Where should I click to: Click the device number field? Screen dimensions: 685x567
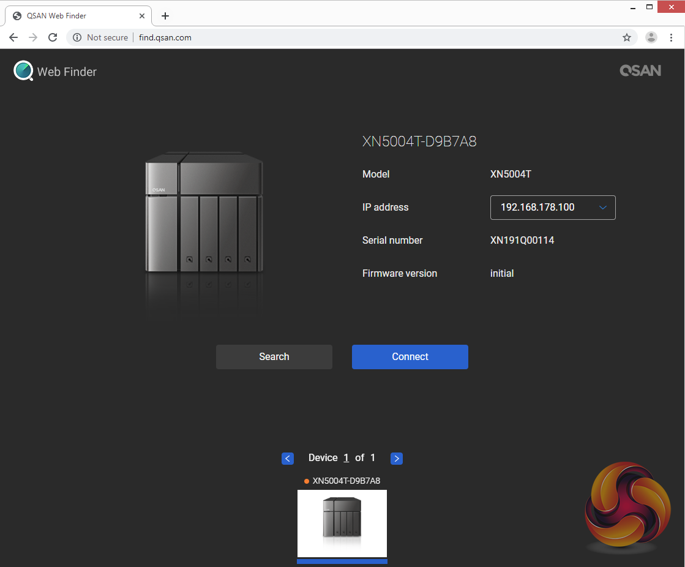pyautogui.click(x=346, y=458)
